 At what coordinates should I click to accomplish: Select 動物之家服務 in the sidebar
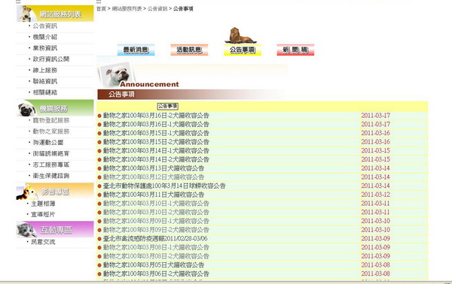pos(51,131)
